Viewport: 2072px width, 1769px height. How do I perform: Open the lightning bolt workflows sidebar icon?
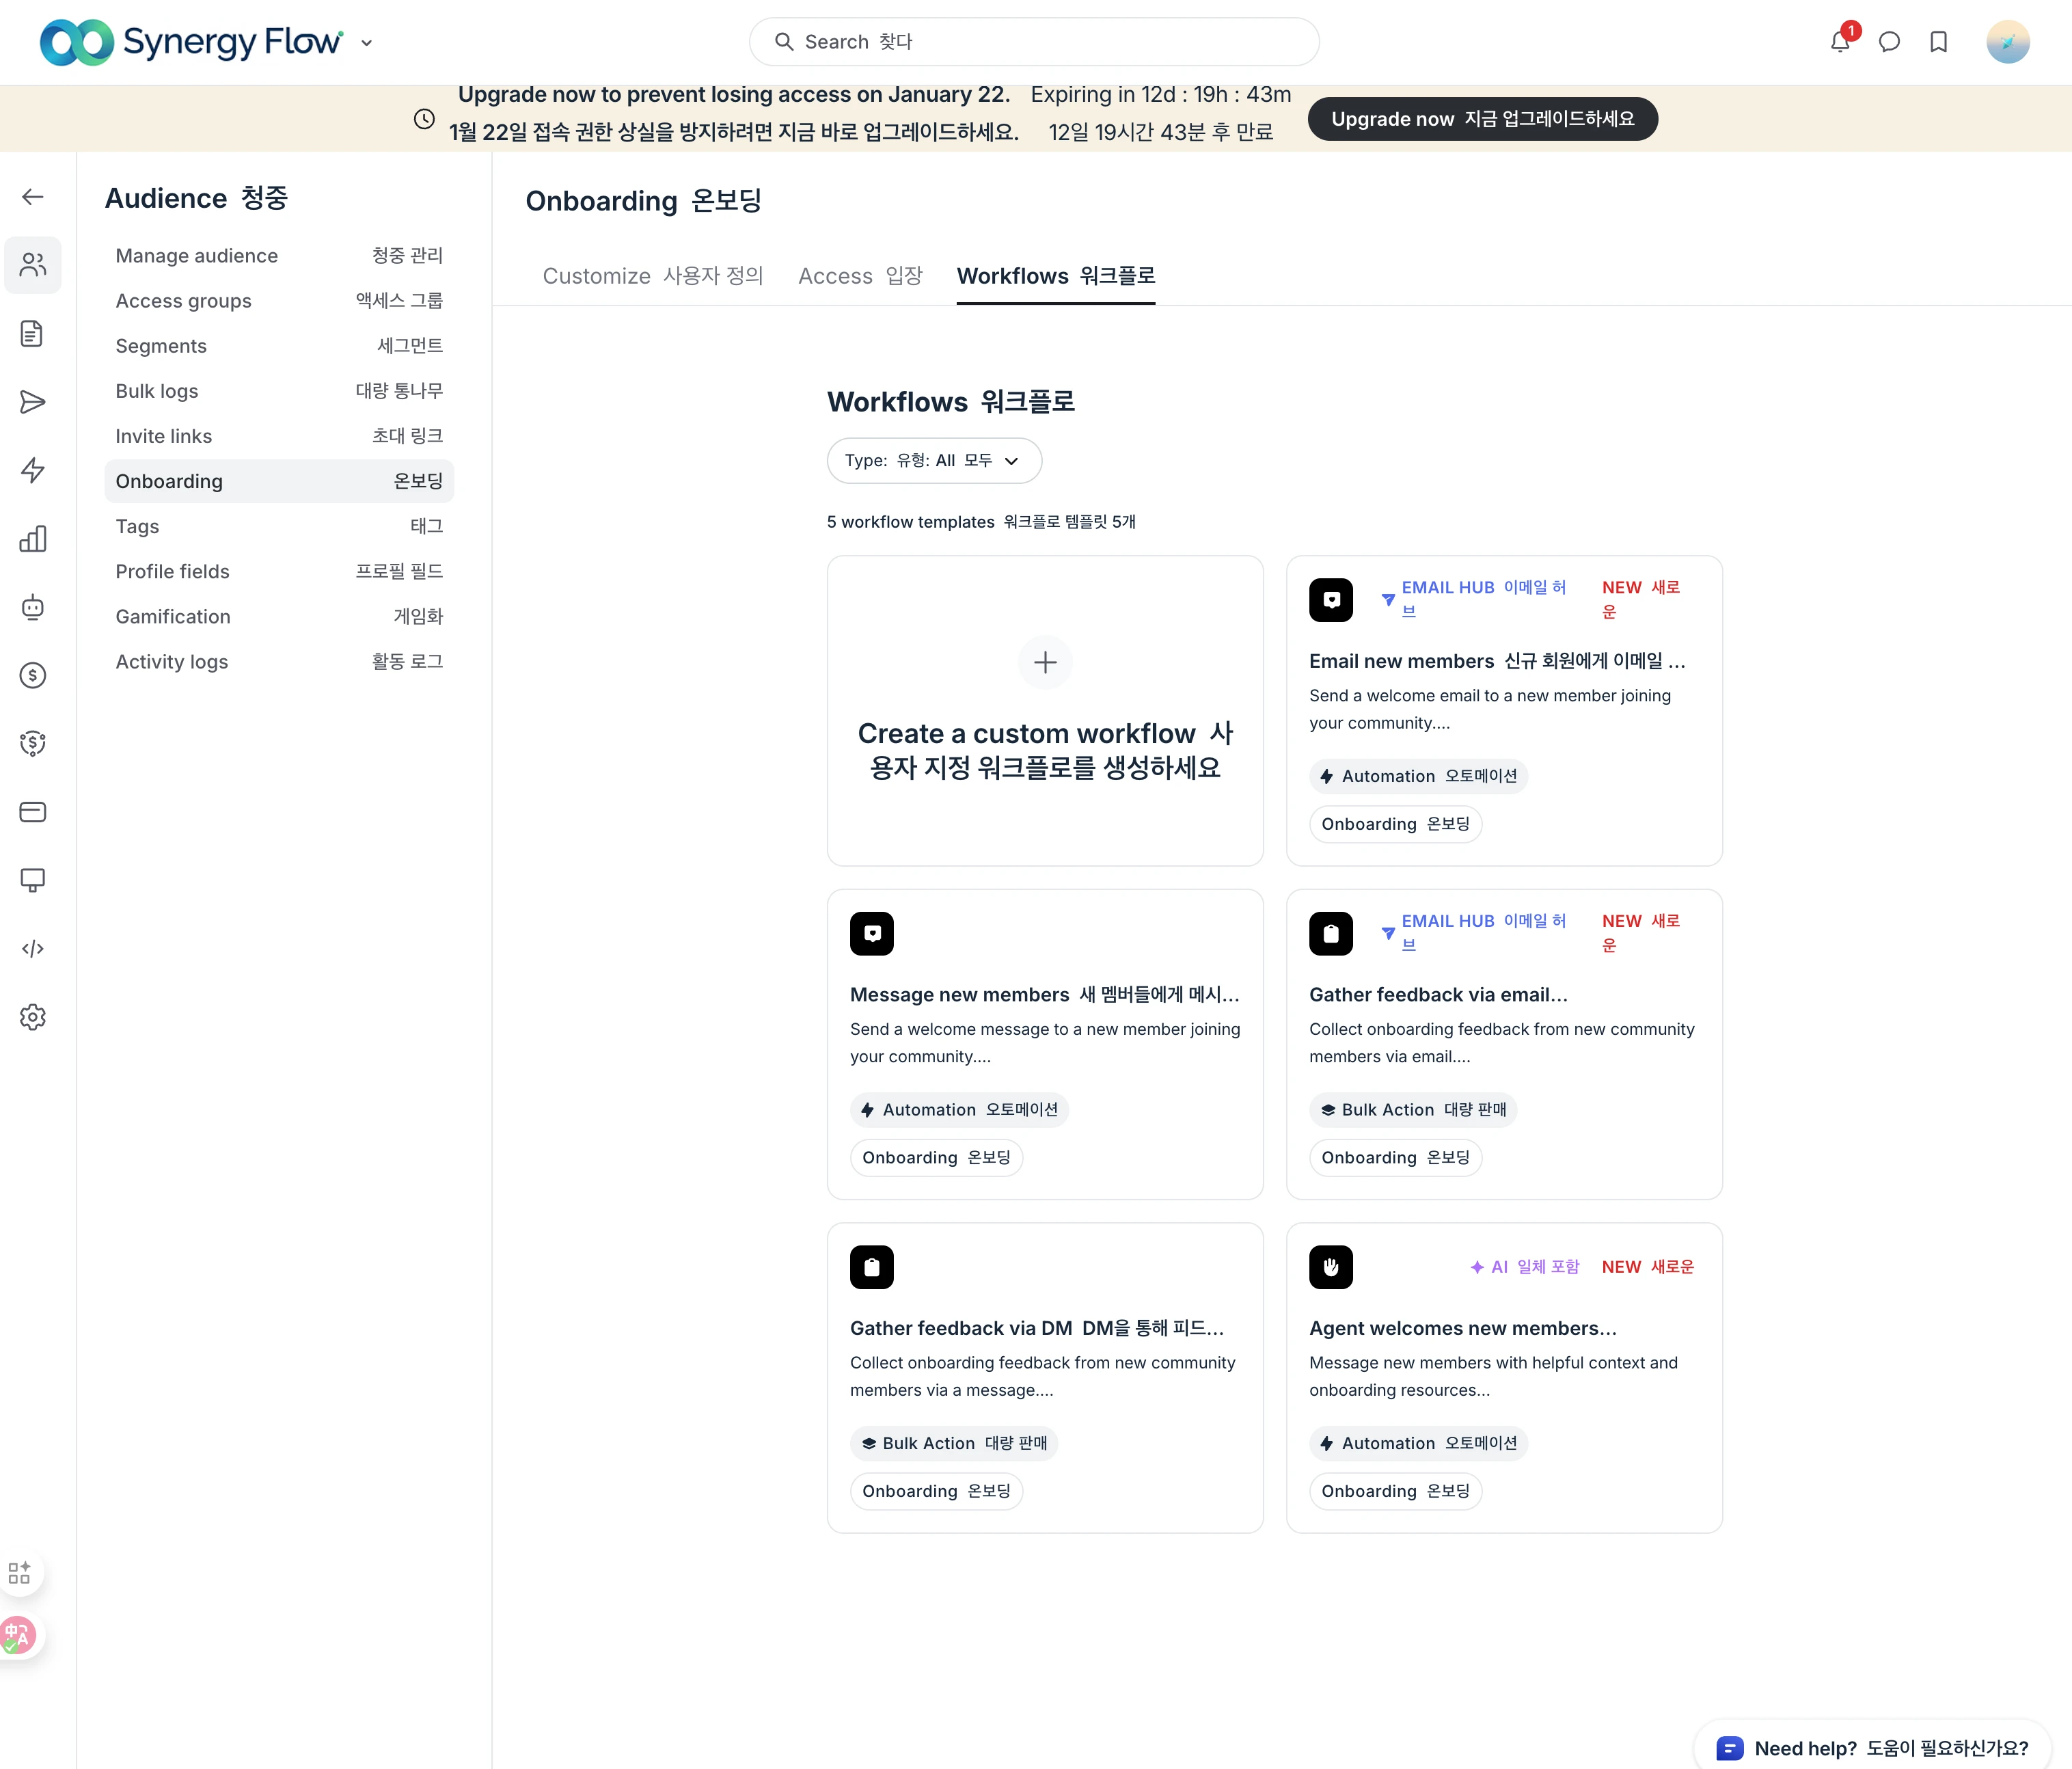[33, 470]
